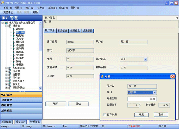Click the tree scrollbar down arrow
The image size is (179, 129).
click(40, 88)
